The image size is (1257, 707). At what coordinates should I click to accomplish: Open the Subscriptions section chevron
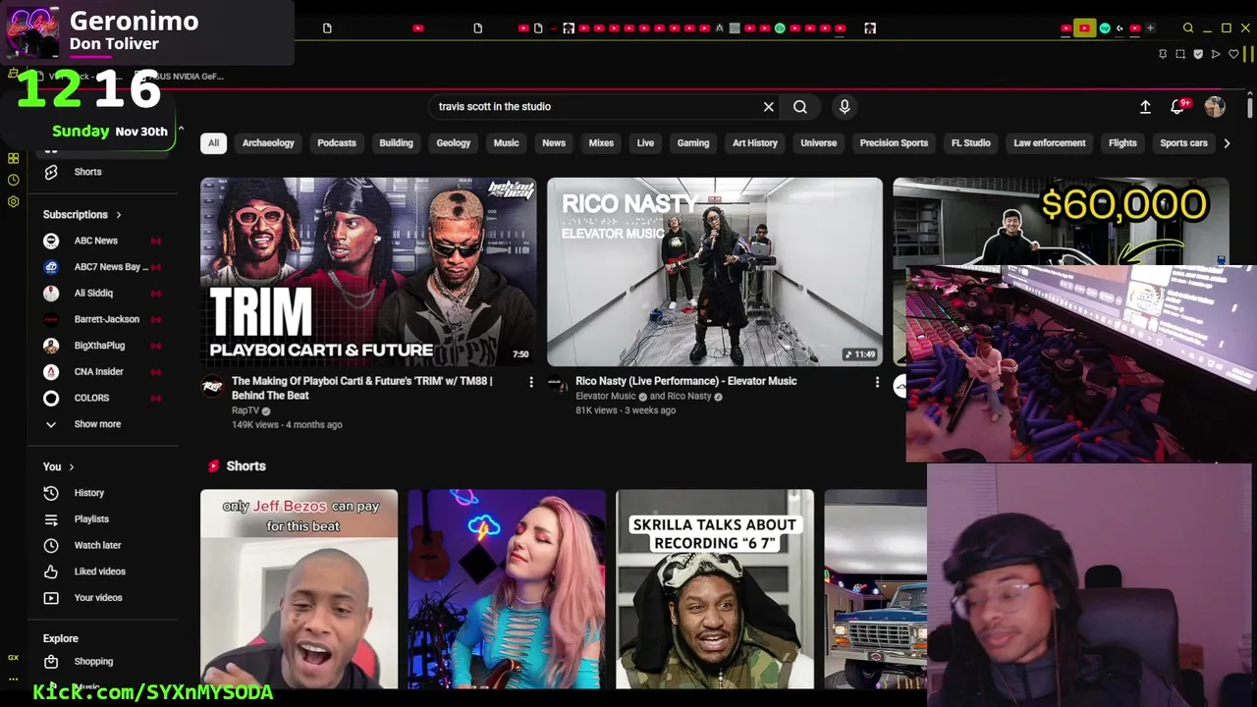pyautogui.click(x=119, y=215)
